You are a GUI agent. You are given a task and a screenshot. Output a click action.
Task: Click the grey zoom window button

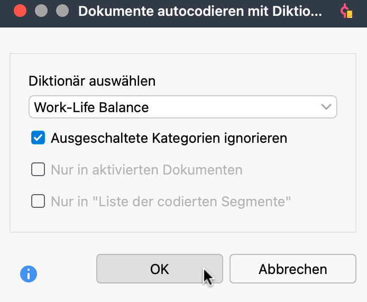[x=62, y=11]
